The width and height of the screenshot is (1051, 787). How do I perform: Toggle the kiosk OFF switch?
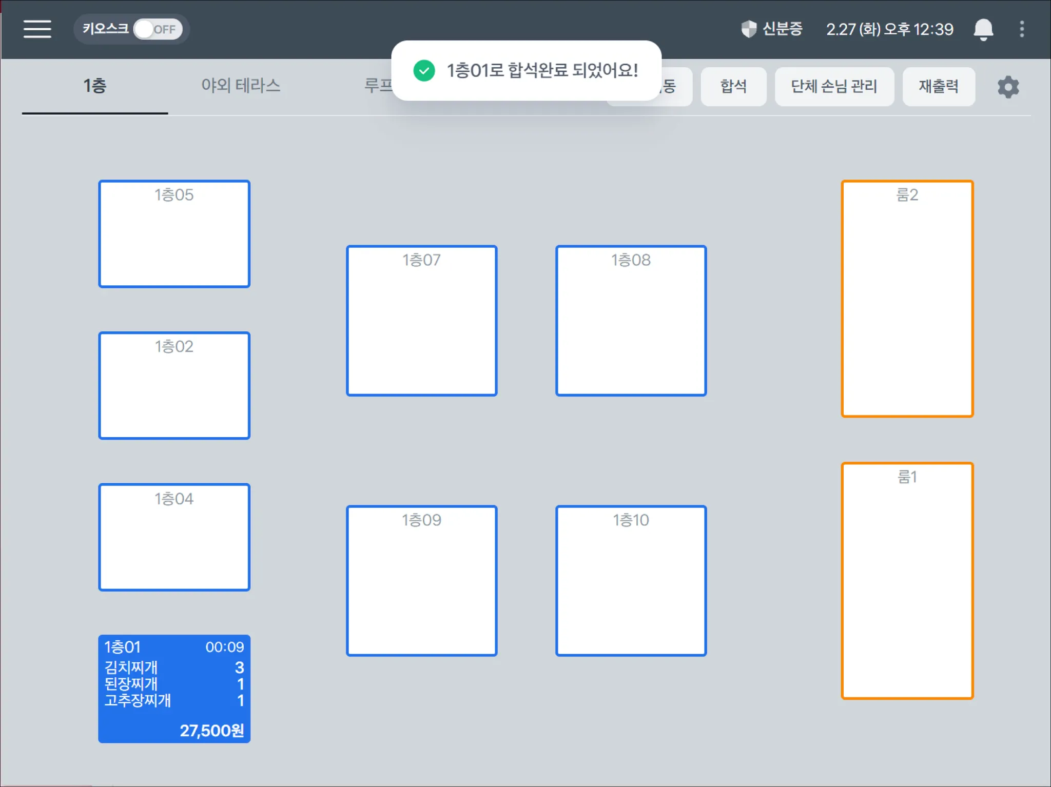158,29
